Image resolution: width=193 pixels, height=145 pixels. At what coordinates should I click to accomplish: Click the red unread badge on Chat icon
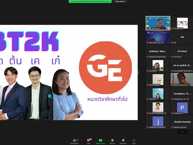(x=90, y=139)
